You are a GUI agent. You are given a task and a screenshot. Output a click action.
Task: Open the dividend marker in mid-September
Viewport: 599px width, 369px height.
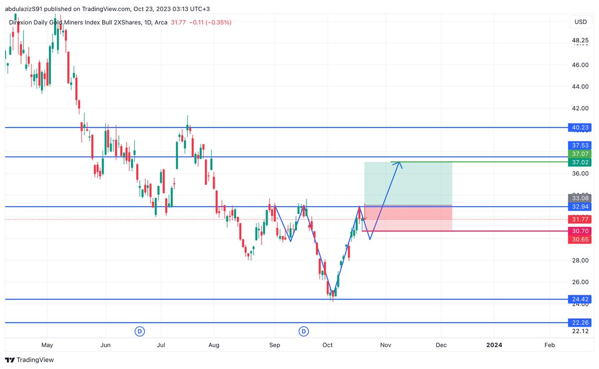click(303, 331)
